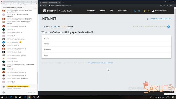Click the blue star points icon
176x99 pixels.
55,27
